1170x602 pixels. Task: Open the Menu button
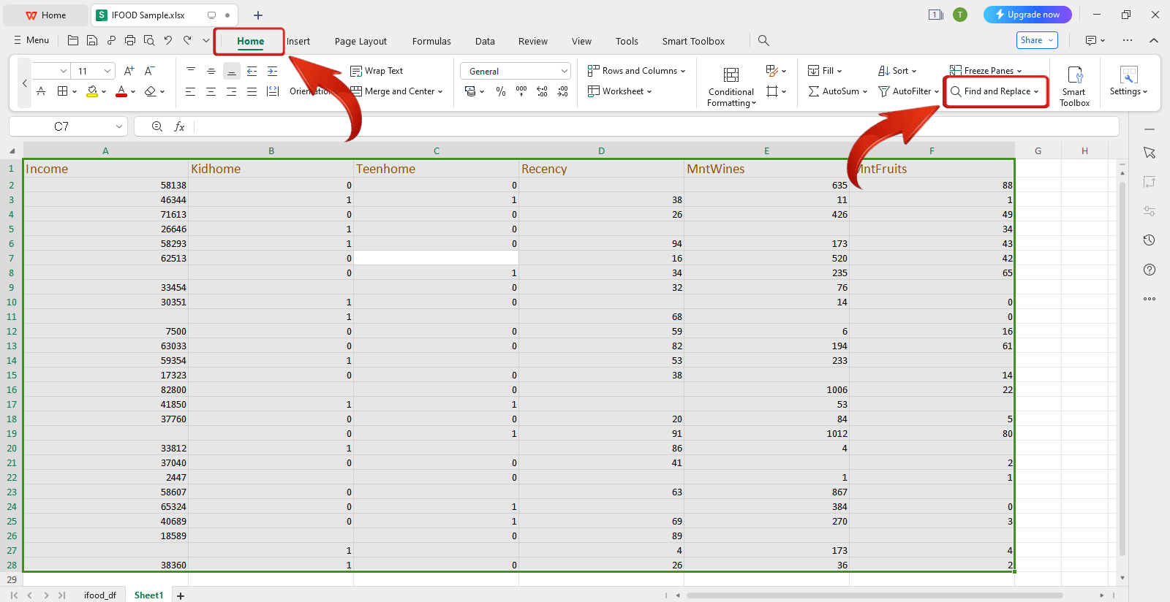coord(31,41)
